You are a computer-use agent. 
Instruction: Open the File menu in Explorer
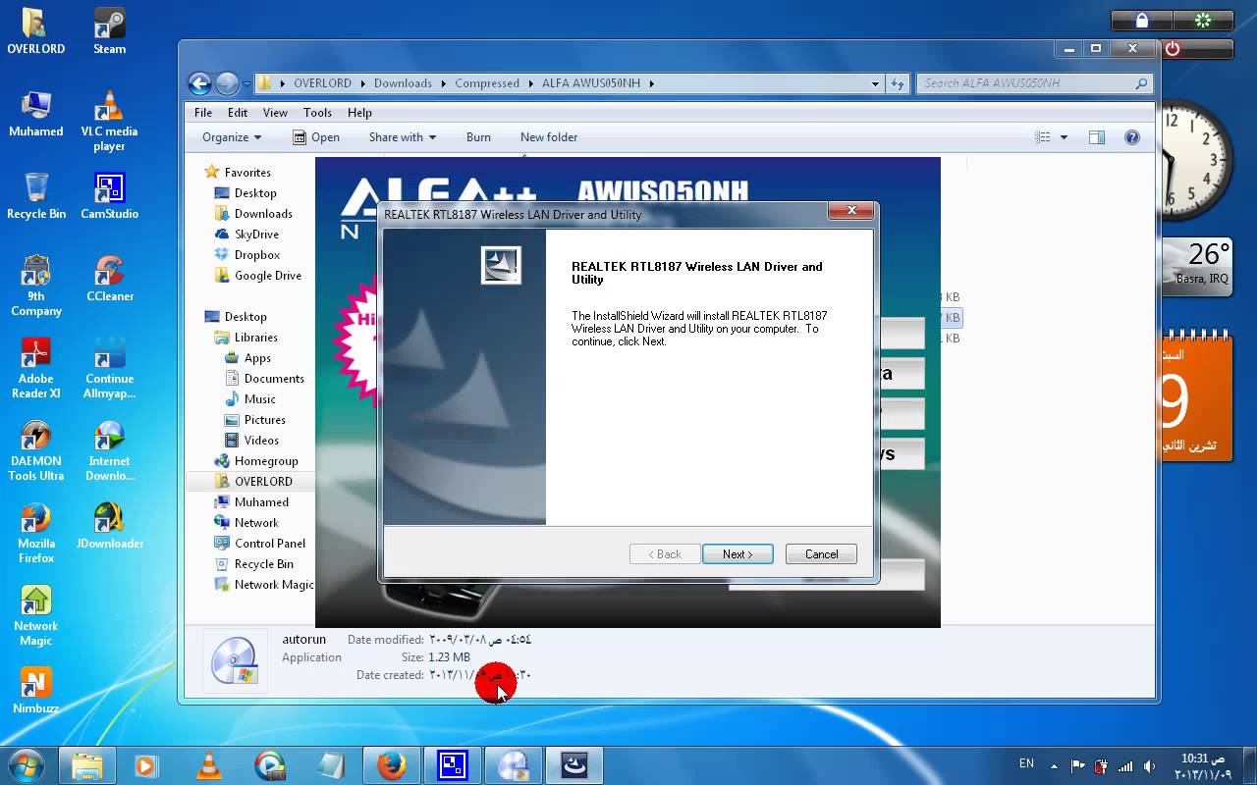(203, 113)
